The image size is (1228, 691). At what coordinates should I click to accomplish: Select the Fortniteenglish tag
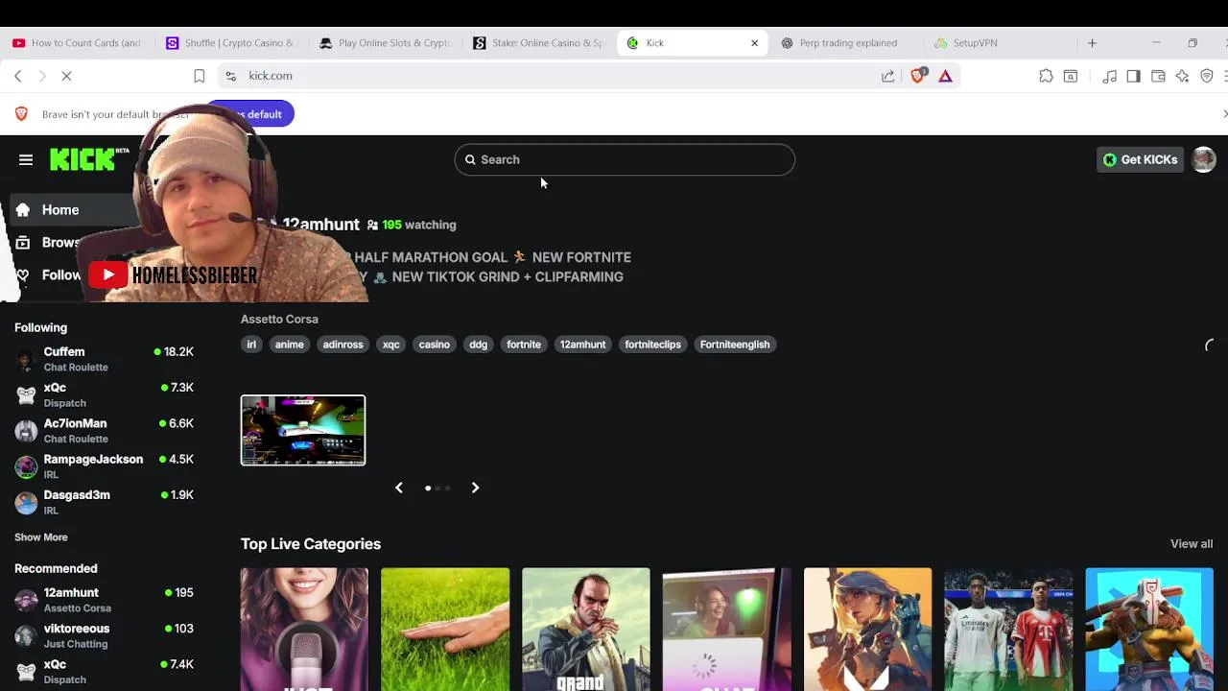[735, 345]
